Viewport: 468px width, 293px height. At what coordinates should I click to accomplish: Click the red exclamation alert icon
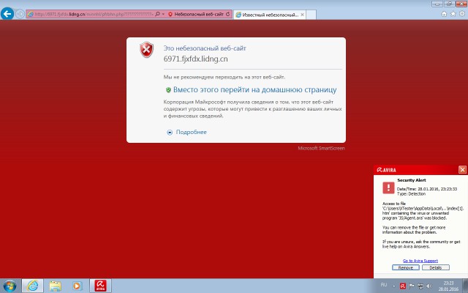click(x=388, y=188)
